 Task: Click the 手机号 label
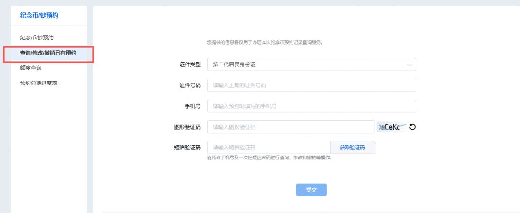[x=193, y=106]
